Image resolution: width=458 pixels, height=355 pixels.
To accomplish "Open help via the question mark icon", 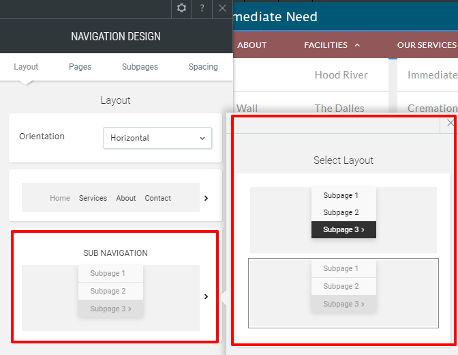I will click(202, 8).
